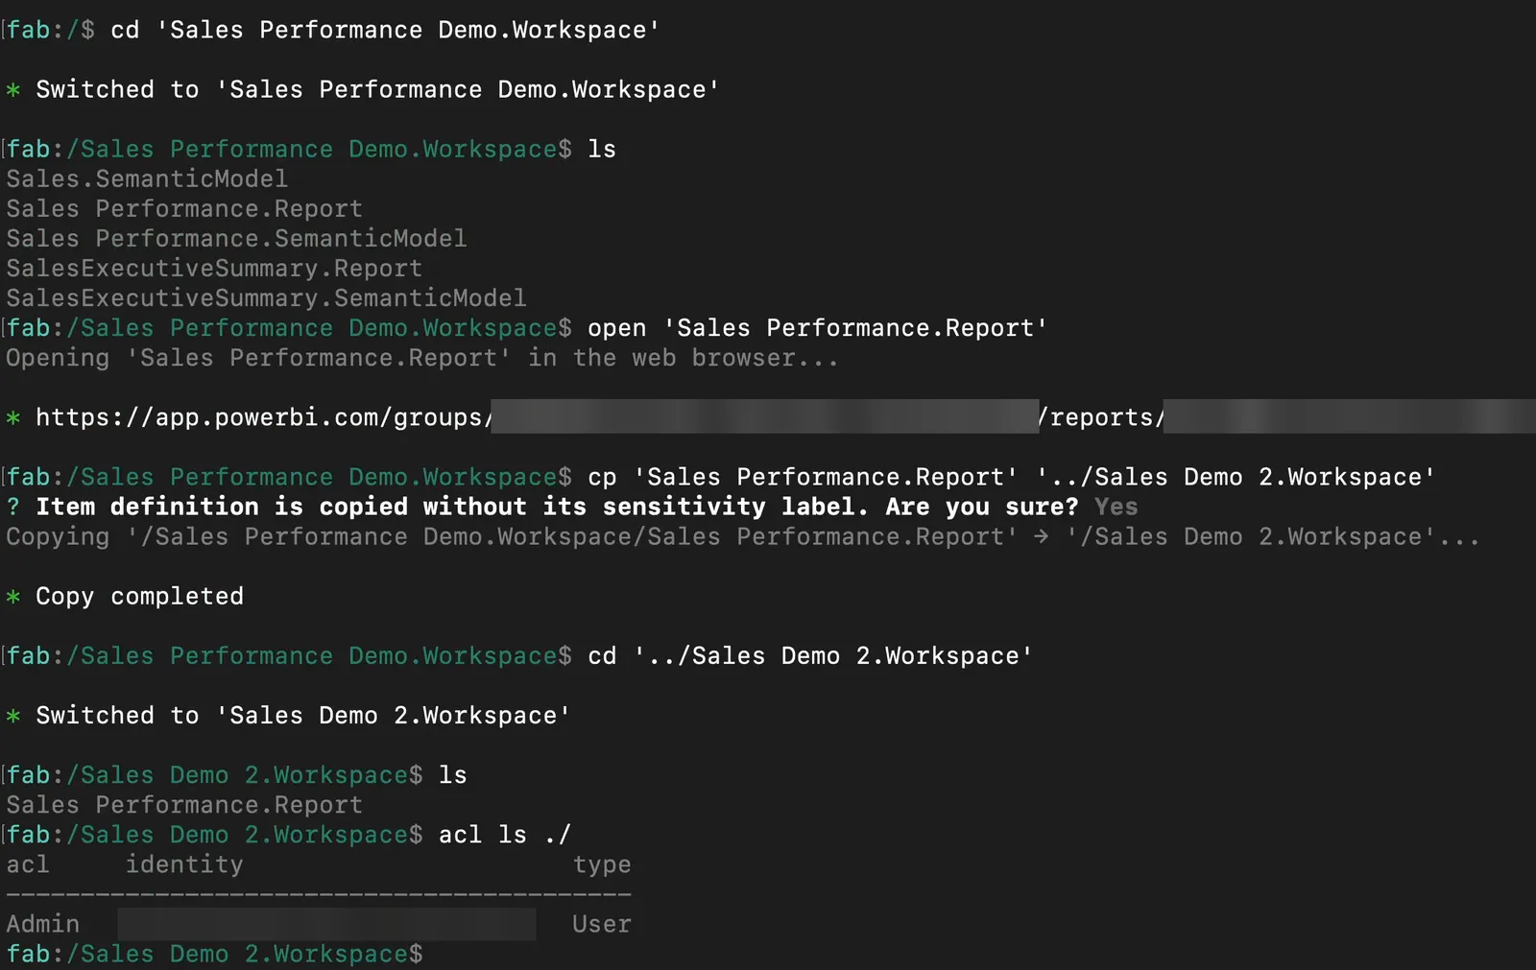The image size is (1536, 970).
Task: Click the 'Yes' answer after the sensitivity prompt
Action: coord(1116,506)
